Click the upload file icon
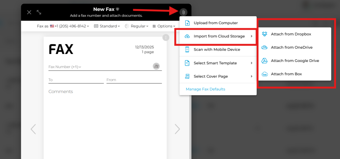This screenshot has height=159, width=340. click(x=187, y=23)
